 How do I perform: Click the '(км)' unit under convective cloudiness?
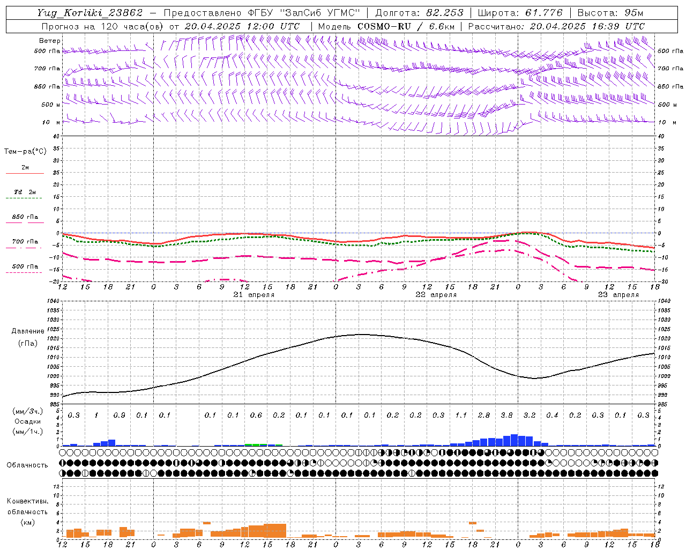27,522
